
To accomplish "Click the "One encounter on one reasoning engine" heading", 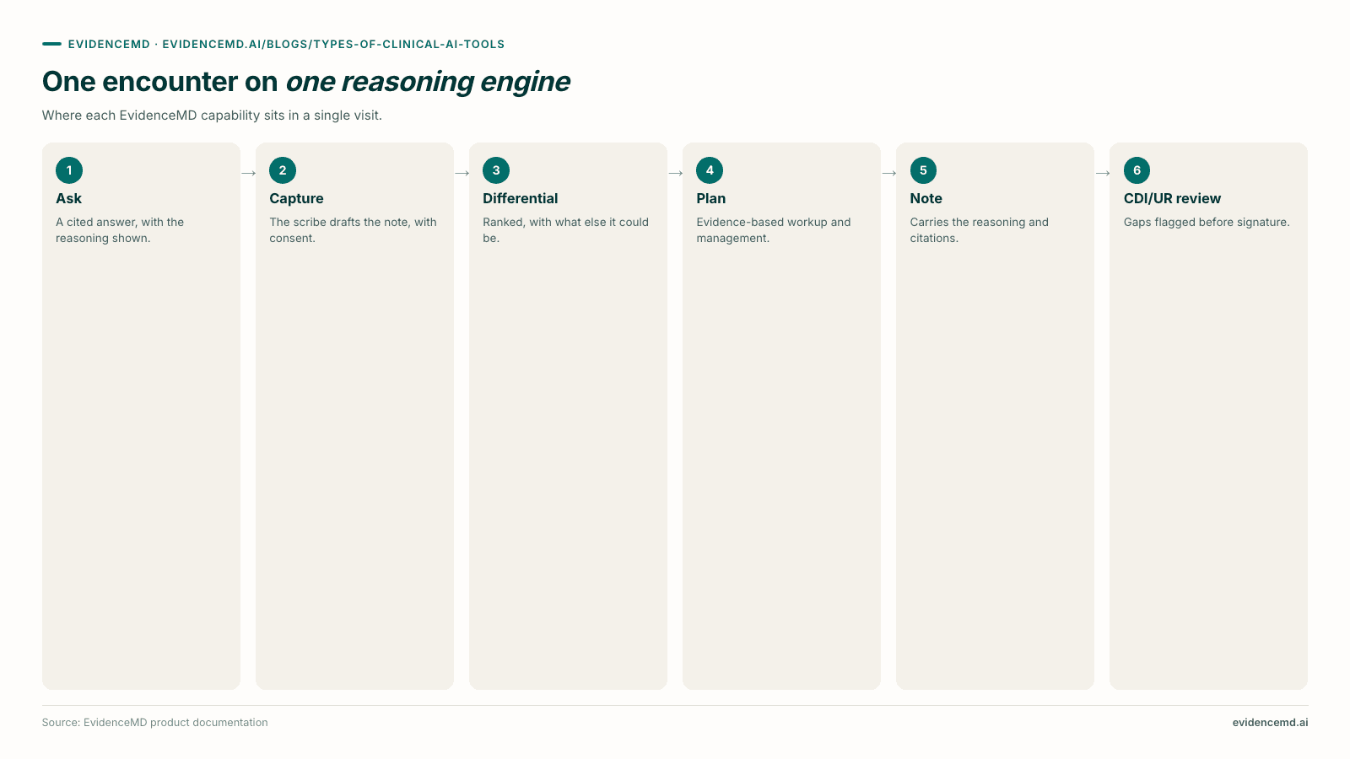I will pyautogui.click(x=306, y=82).
